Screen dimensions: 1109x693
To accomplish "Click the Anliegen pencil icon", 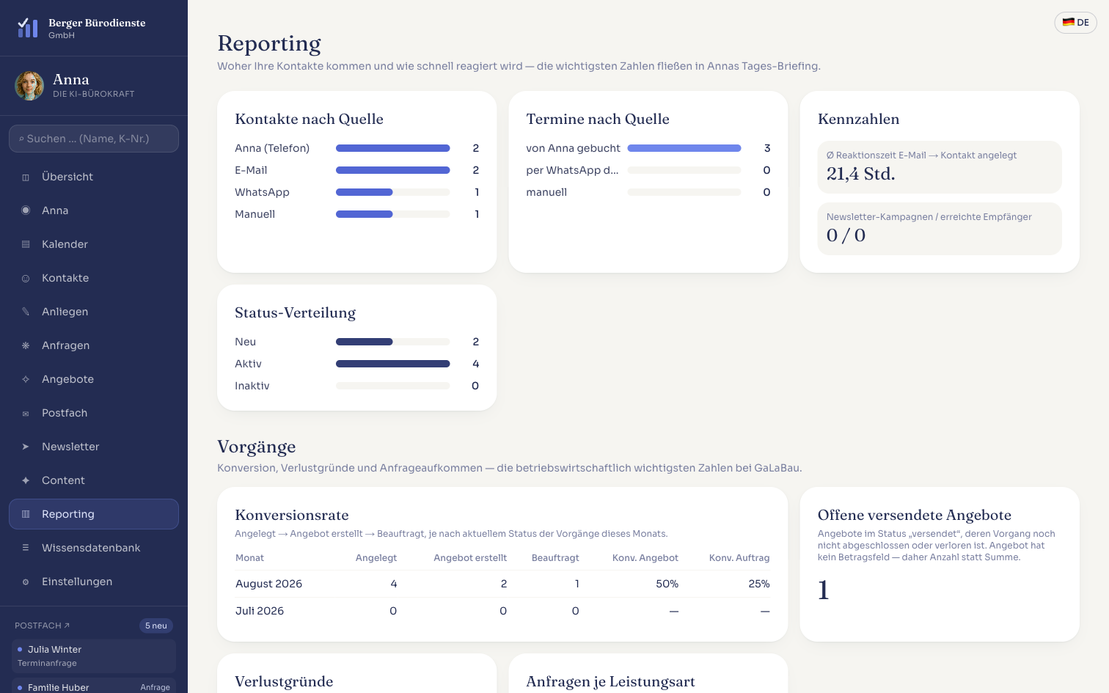I will tap(26, 312).
